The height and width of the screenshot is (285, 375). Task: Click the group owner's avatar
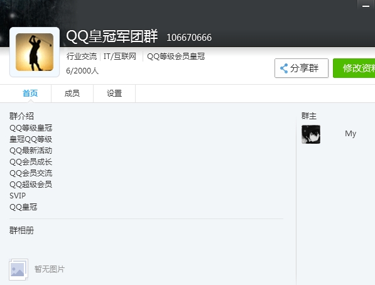(311, 134)
